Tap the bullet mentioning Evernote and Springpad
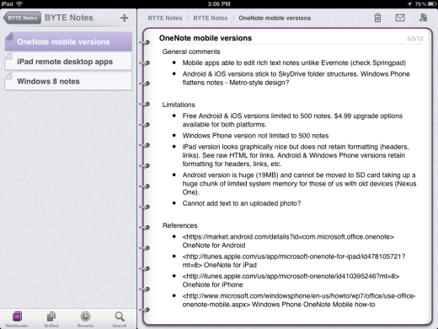The height and width of the screenshot is (329, 438). click(294, 62)
